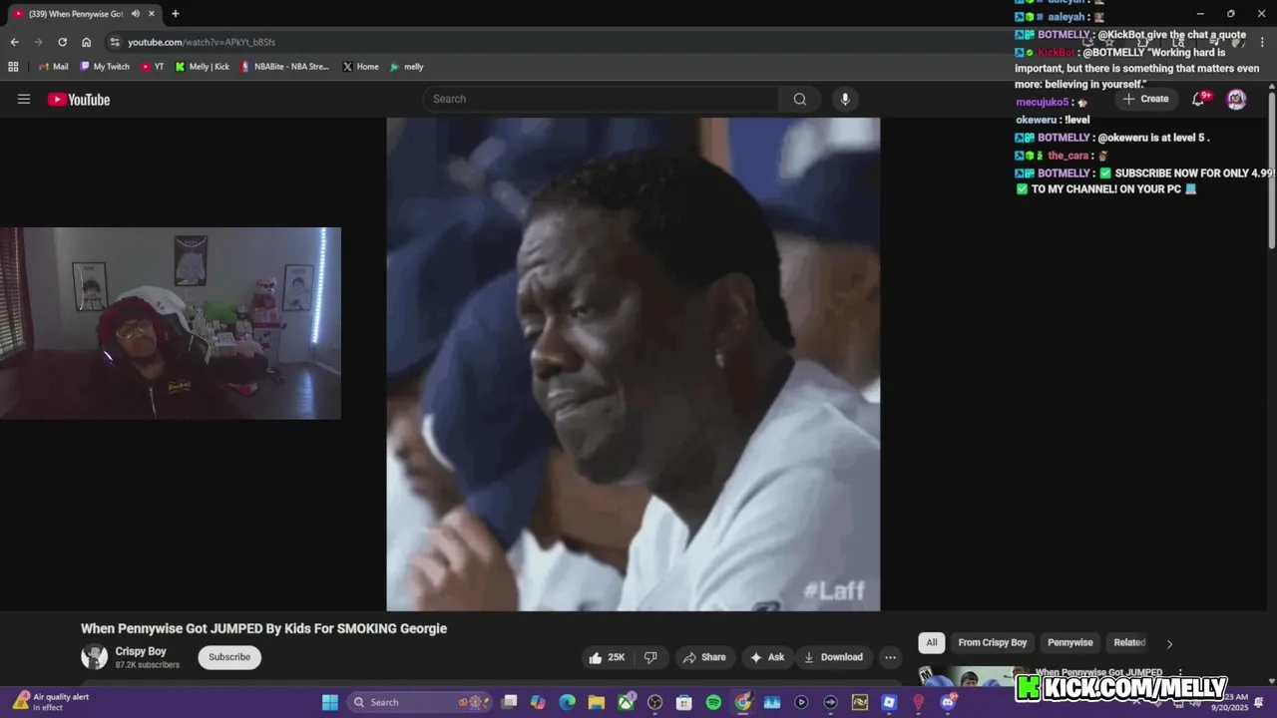Open the Mail bookmark
Screen dimensions: 1277x718
pyautogui.click(x=54, y=67)
